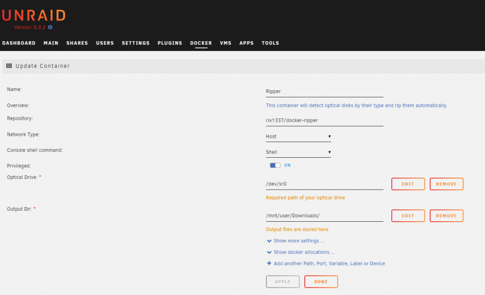Toggle the Privileged switch off
Image resolution: width=485 pixels, height=295 pixels.
(x=275, y=165)
